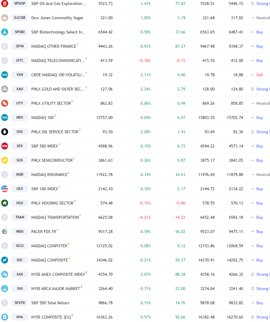The width and height of the screenshot is (270, 322).
Task: Open the SPX ticker symbol
Action: click(x=20, y=146)
